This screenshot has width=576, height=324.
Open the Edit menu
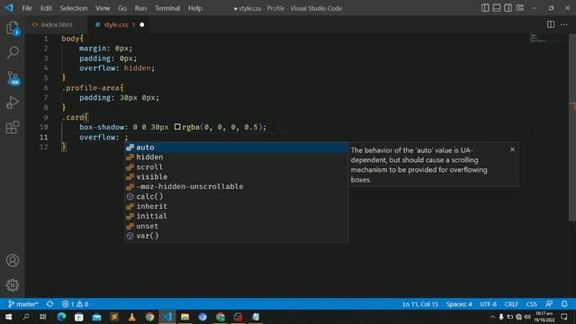[46, 8]
